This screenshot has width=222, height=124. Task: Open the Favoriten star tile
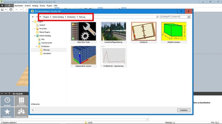[7, 113]
